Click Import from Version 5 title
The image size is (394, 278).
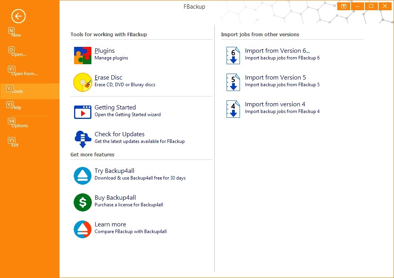point(275,78)
